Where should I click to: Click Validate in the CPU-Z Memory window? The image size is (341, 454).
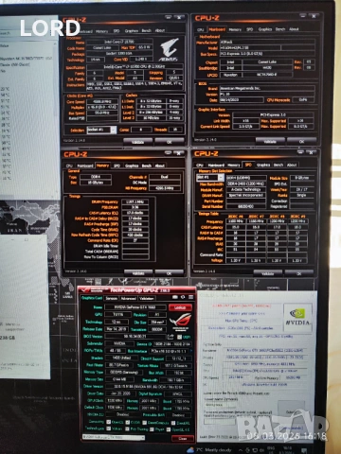point(138,273)
